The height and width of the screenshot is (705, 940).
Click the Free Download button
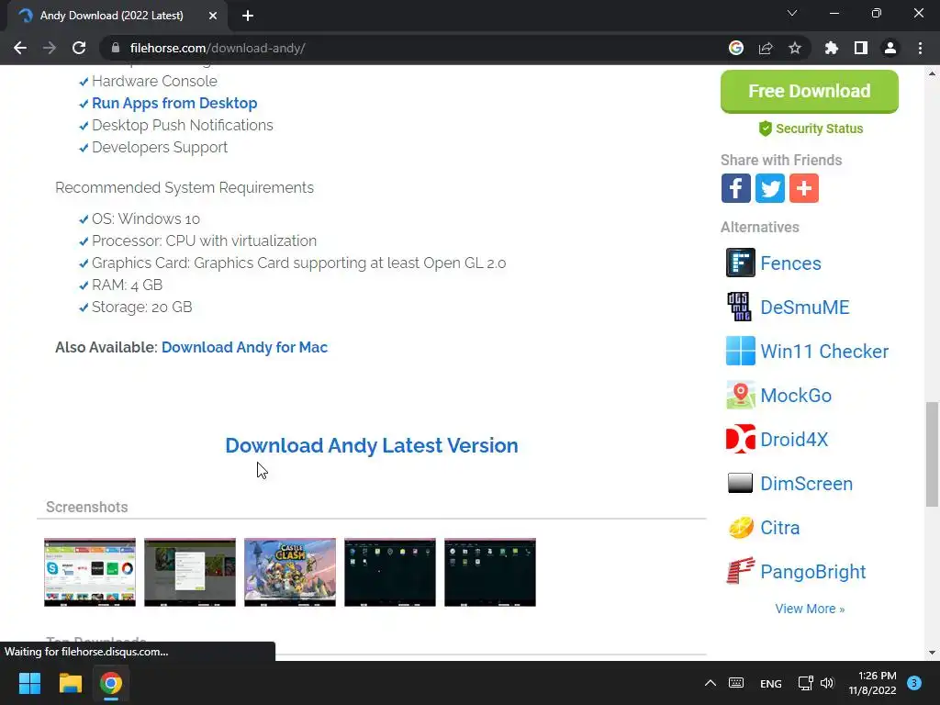click(810, 91)
